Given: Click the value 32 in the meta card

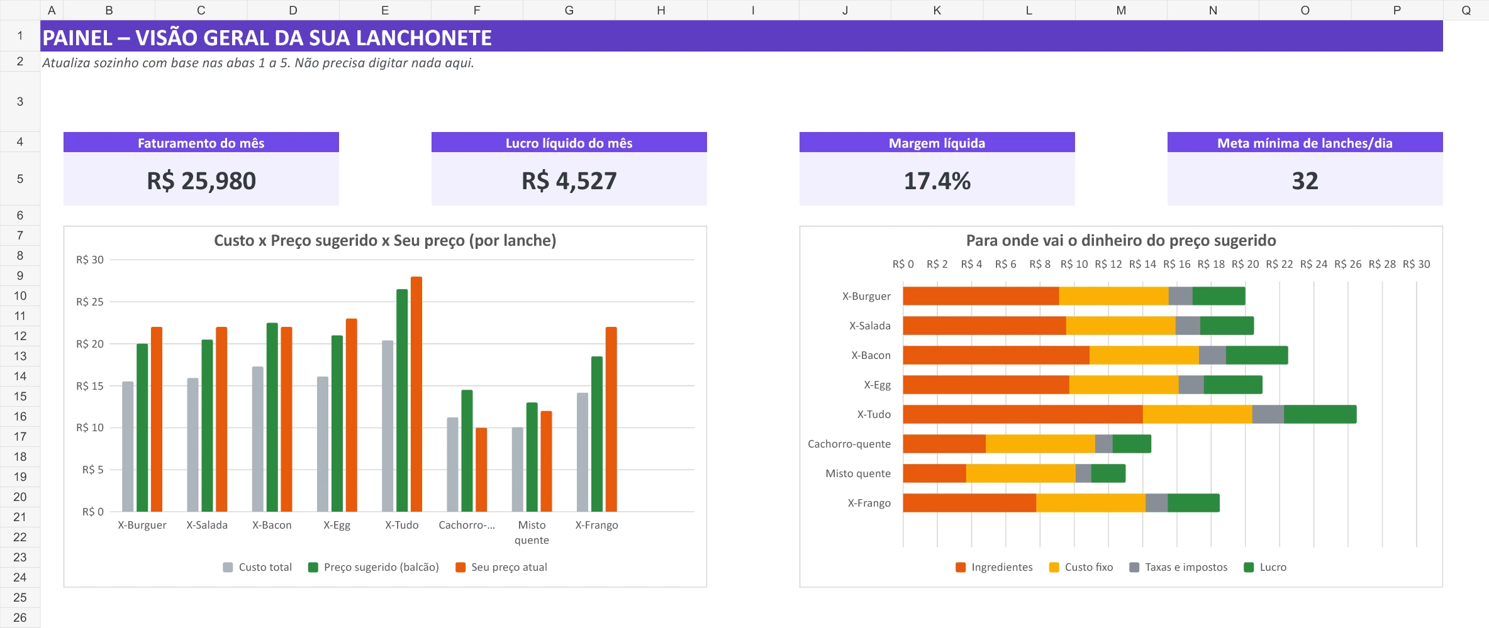Looking at the screenshot, I should pyautogui.click(x=1305, y=180).
